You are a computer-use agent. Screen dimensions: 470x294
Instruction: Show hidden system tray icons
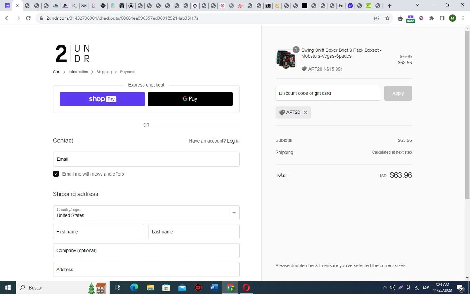click(384, 287)
